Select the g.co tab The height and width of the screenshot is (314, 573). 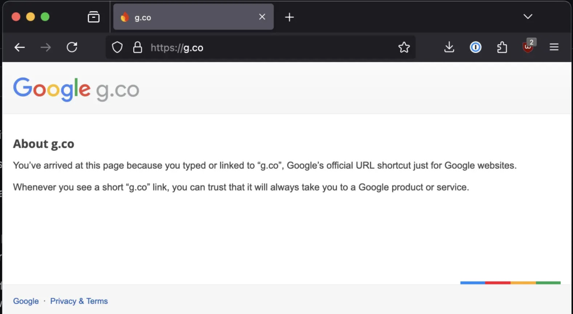[x=185, y=17]
